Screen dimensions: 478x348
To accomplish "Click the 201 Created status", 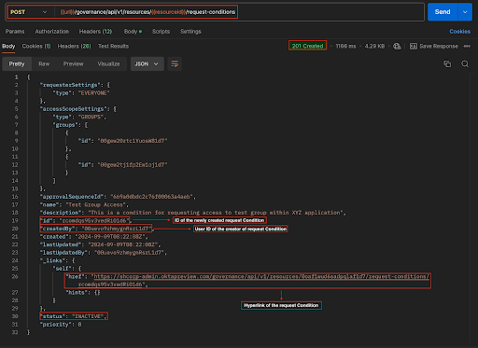I will 307,46.
